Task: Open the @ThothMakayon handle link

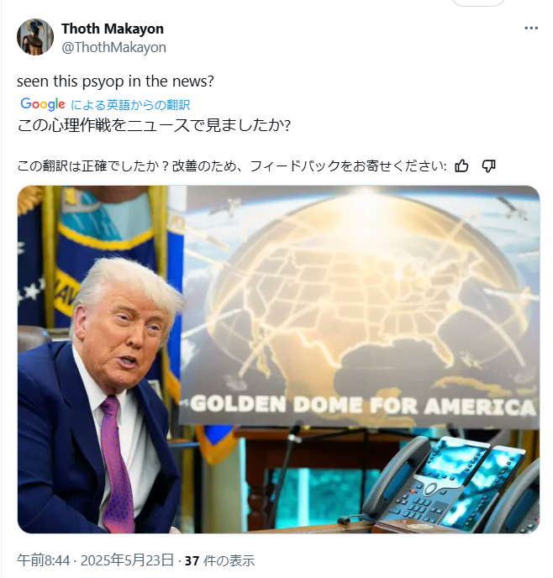Action: pyautogui.click(x=113, y=48)
